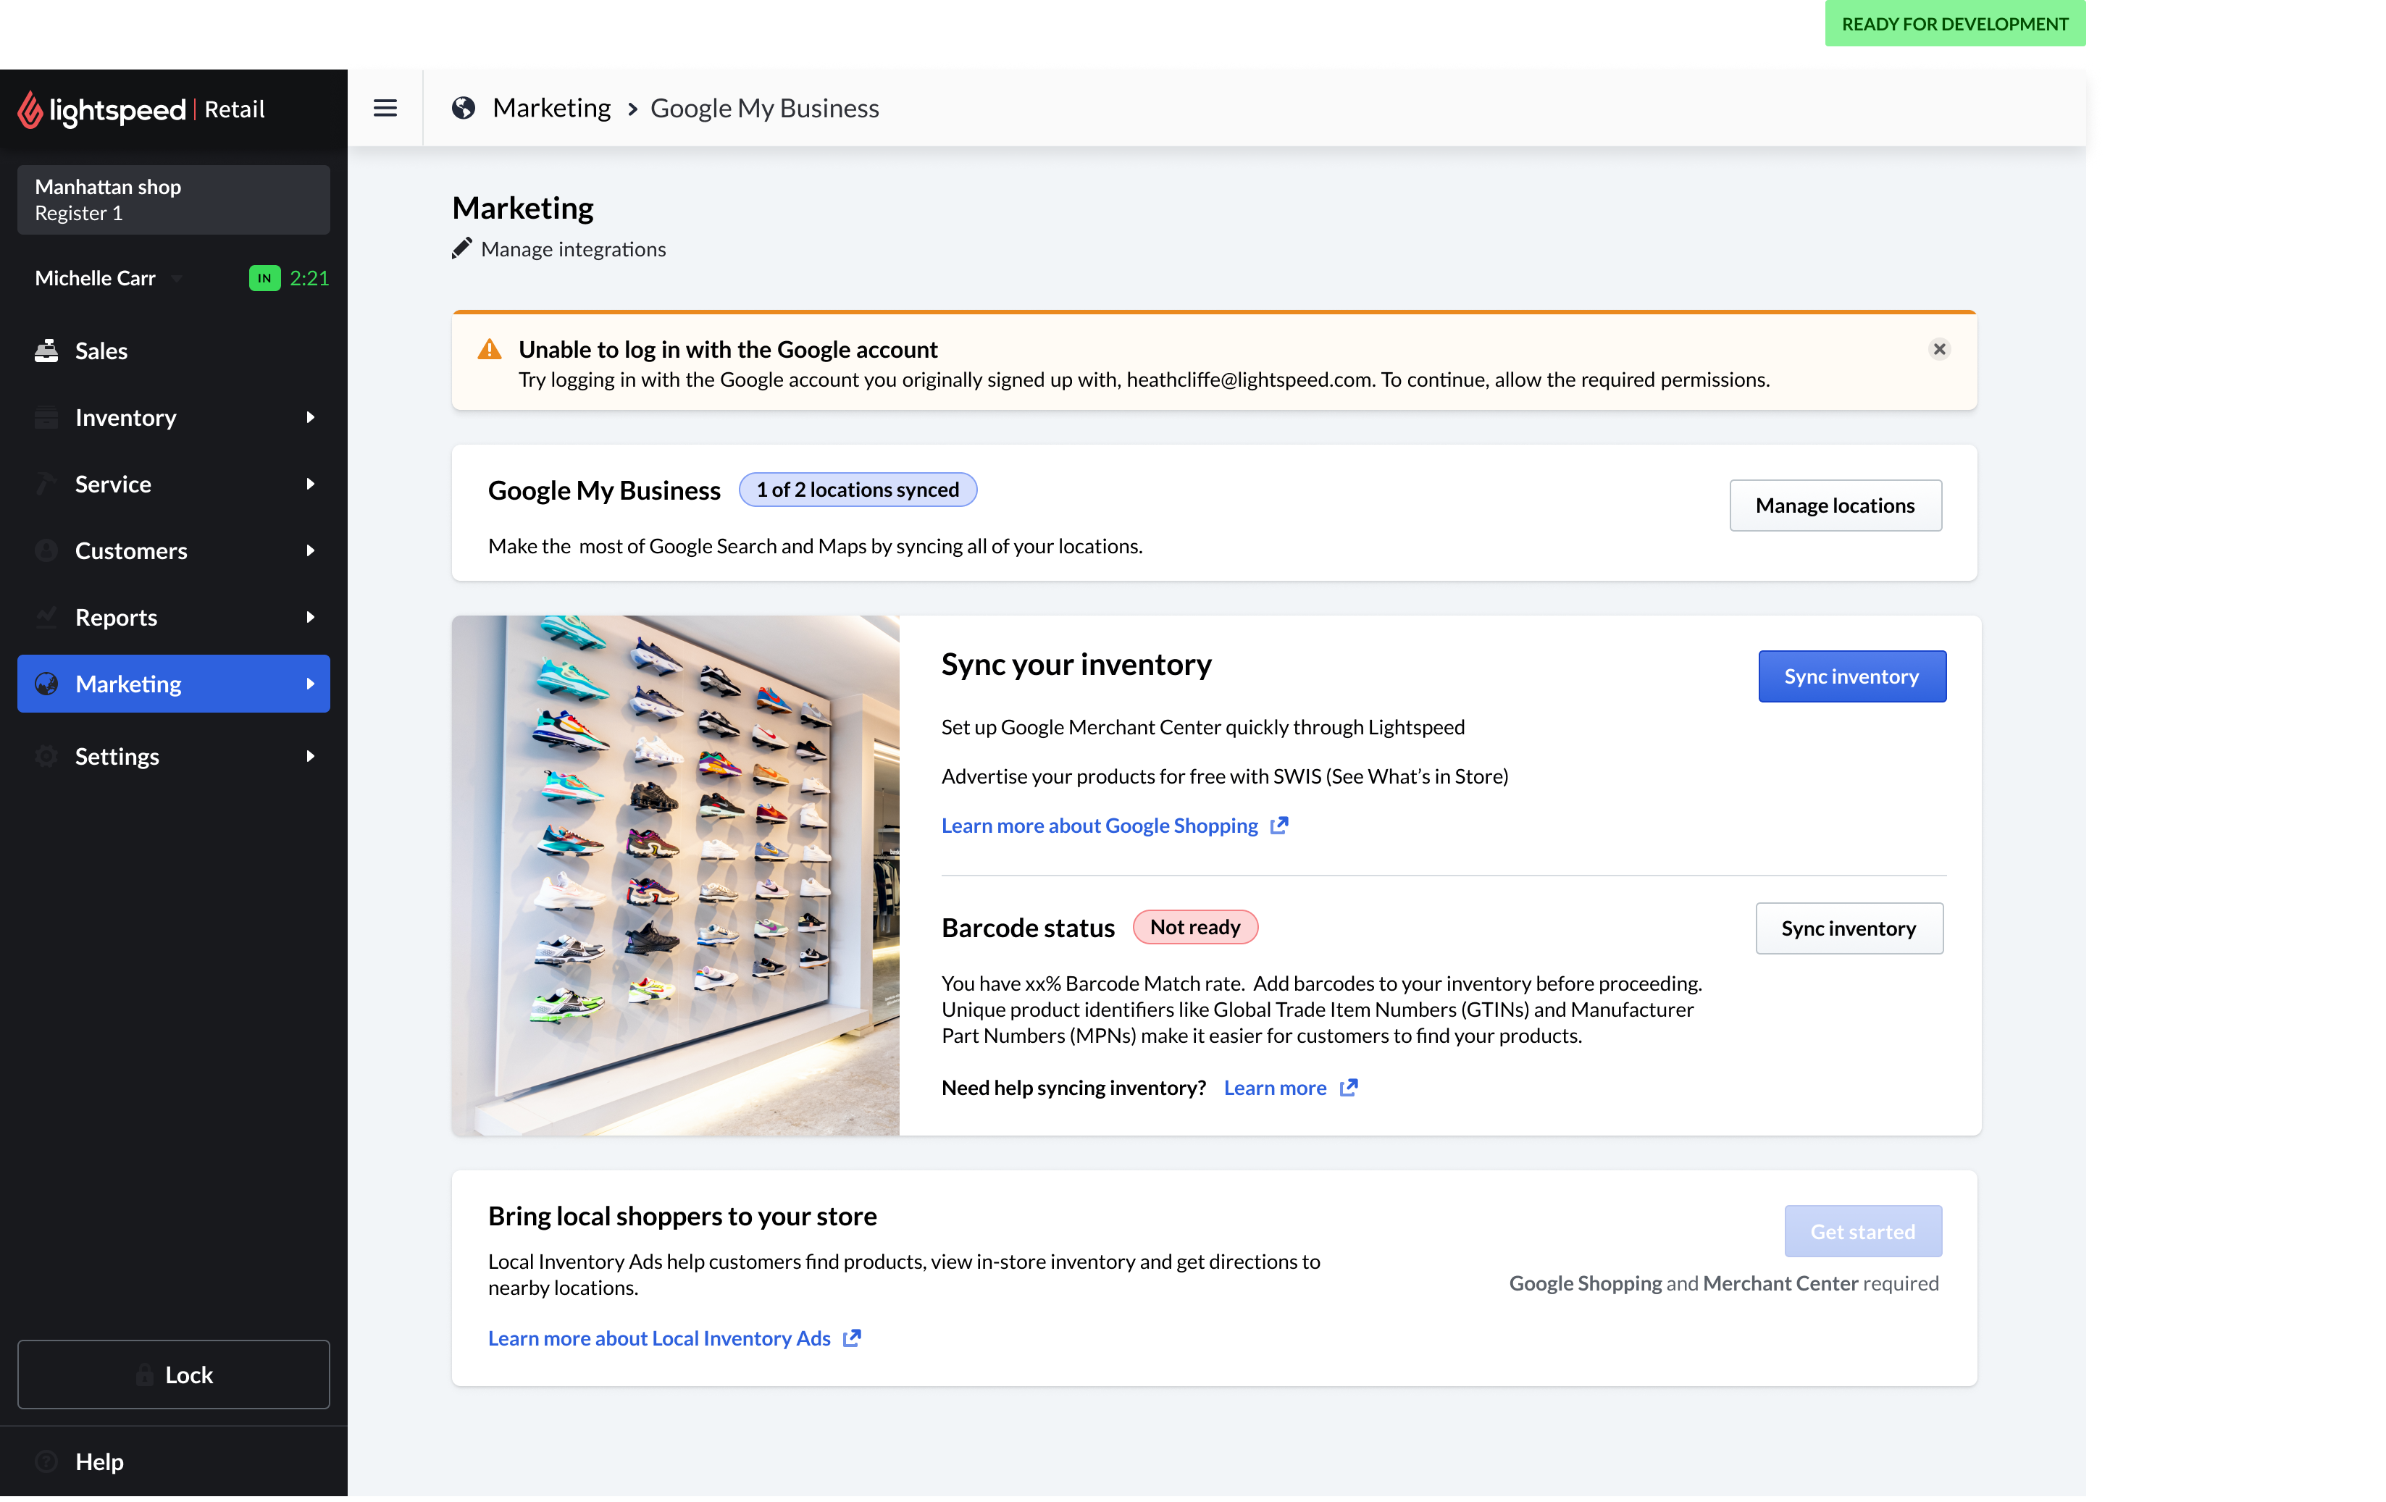Click the Lightspeed flame logo icon
The width and height of the screenshot is (2386, 1502).
coord(30,109)
